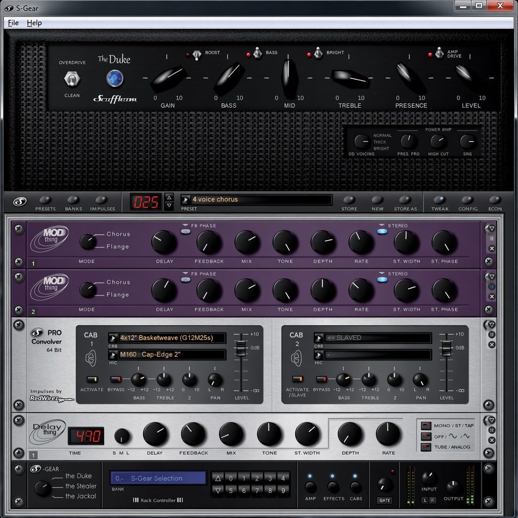Open the BANKS panel

[73, 200]
